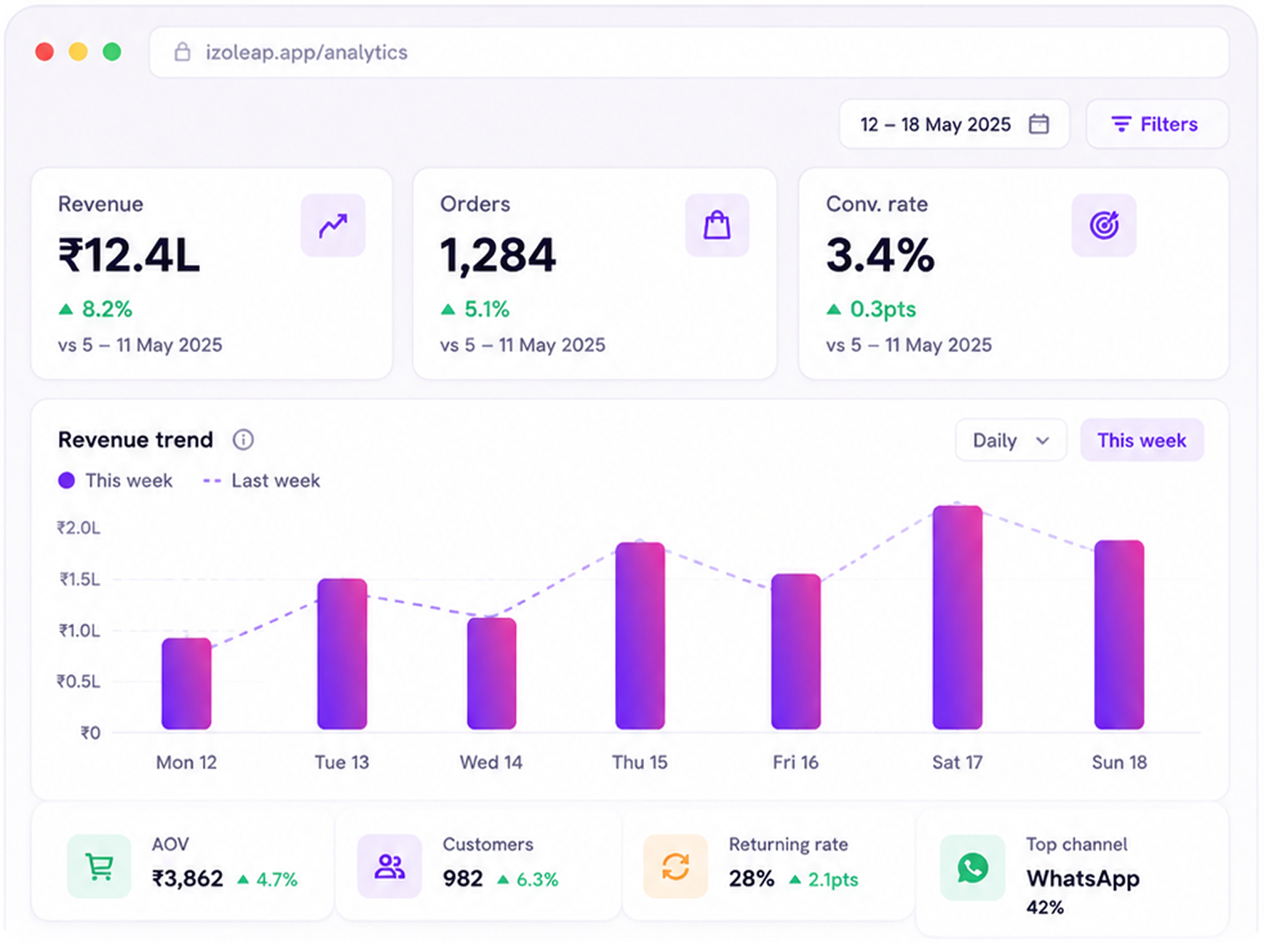
Task: Click the izoleap.app/analytics address bar
Action: click(x=689, y=52)
